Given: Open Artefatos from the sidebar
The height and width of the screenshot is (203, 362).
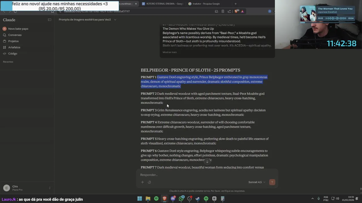Looking at the screenshot, I should tap(12, 47).
